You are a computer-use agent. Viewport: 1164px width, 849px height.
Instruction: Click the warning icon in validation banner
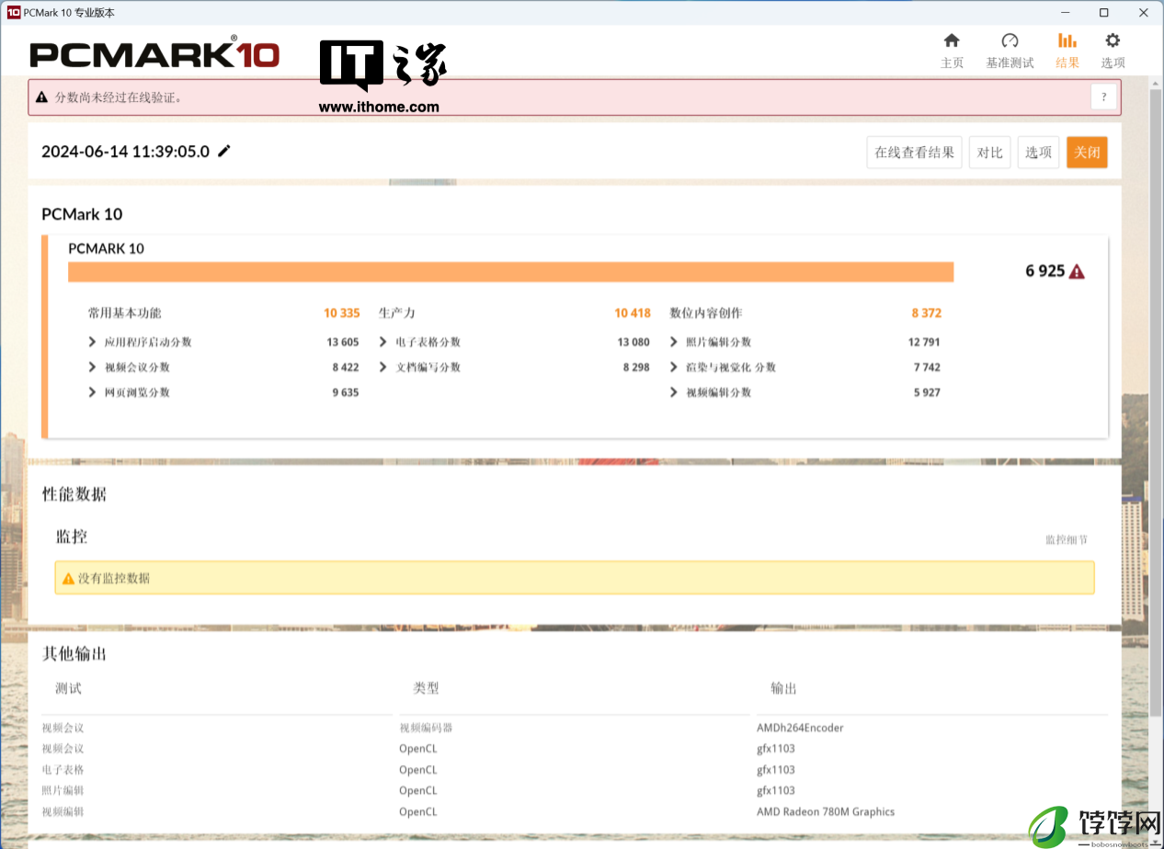coord(41,96)
